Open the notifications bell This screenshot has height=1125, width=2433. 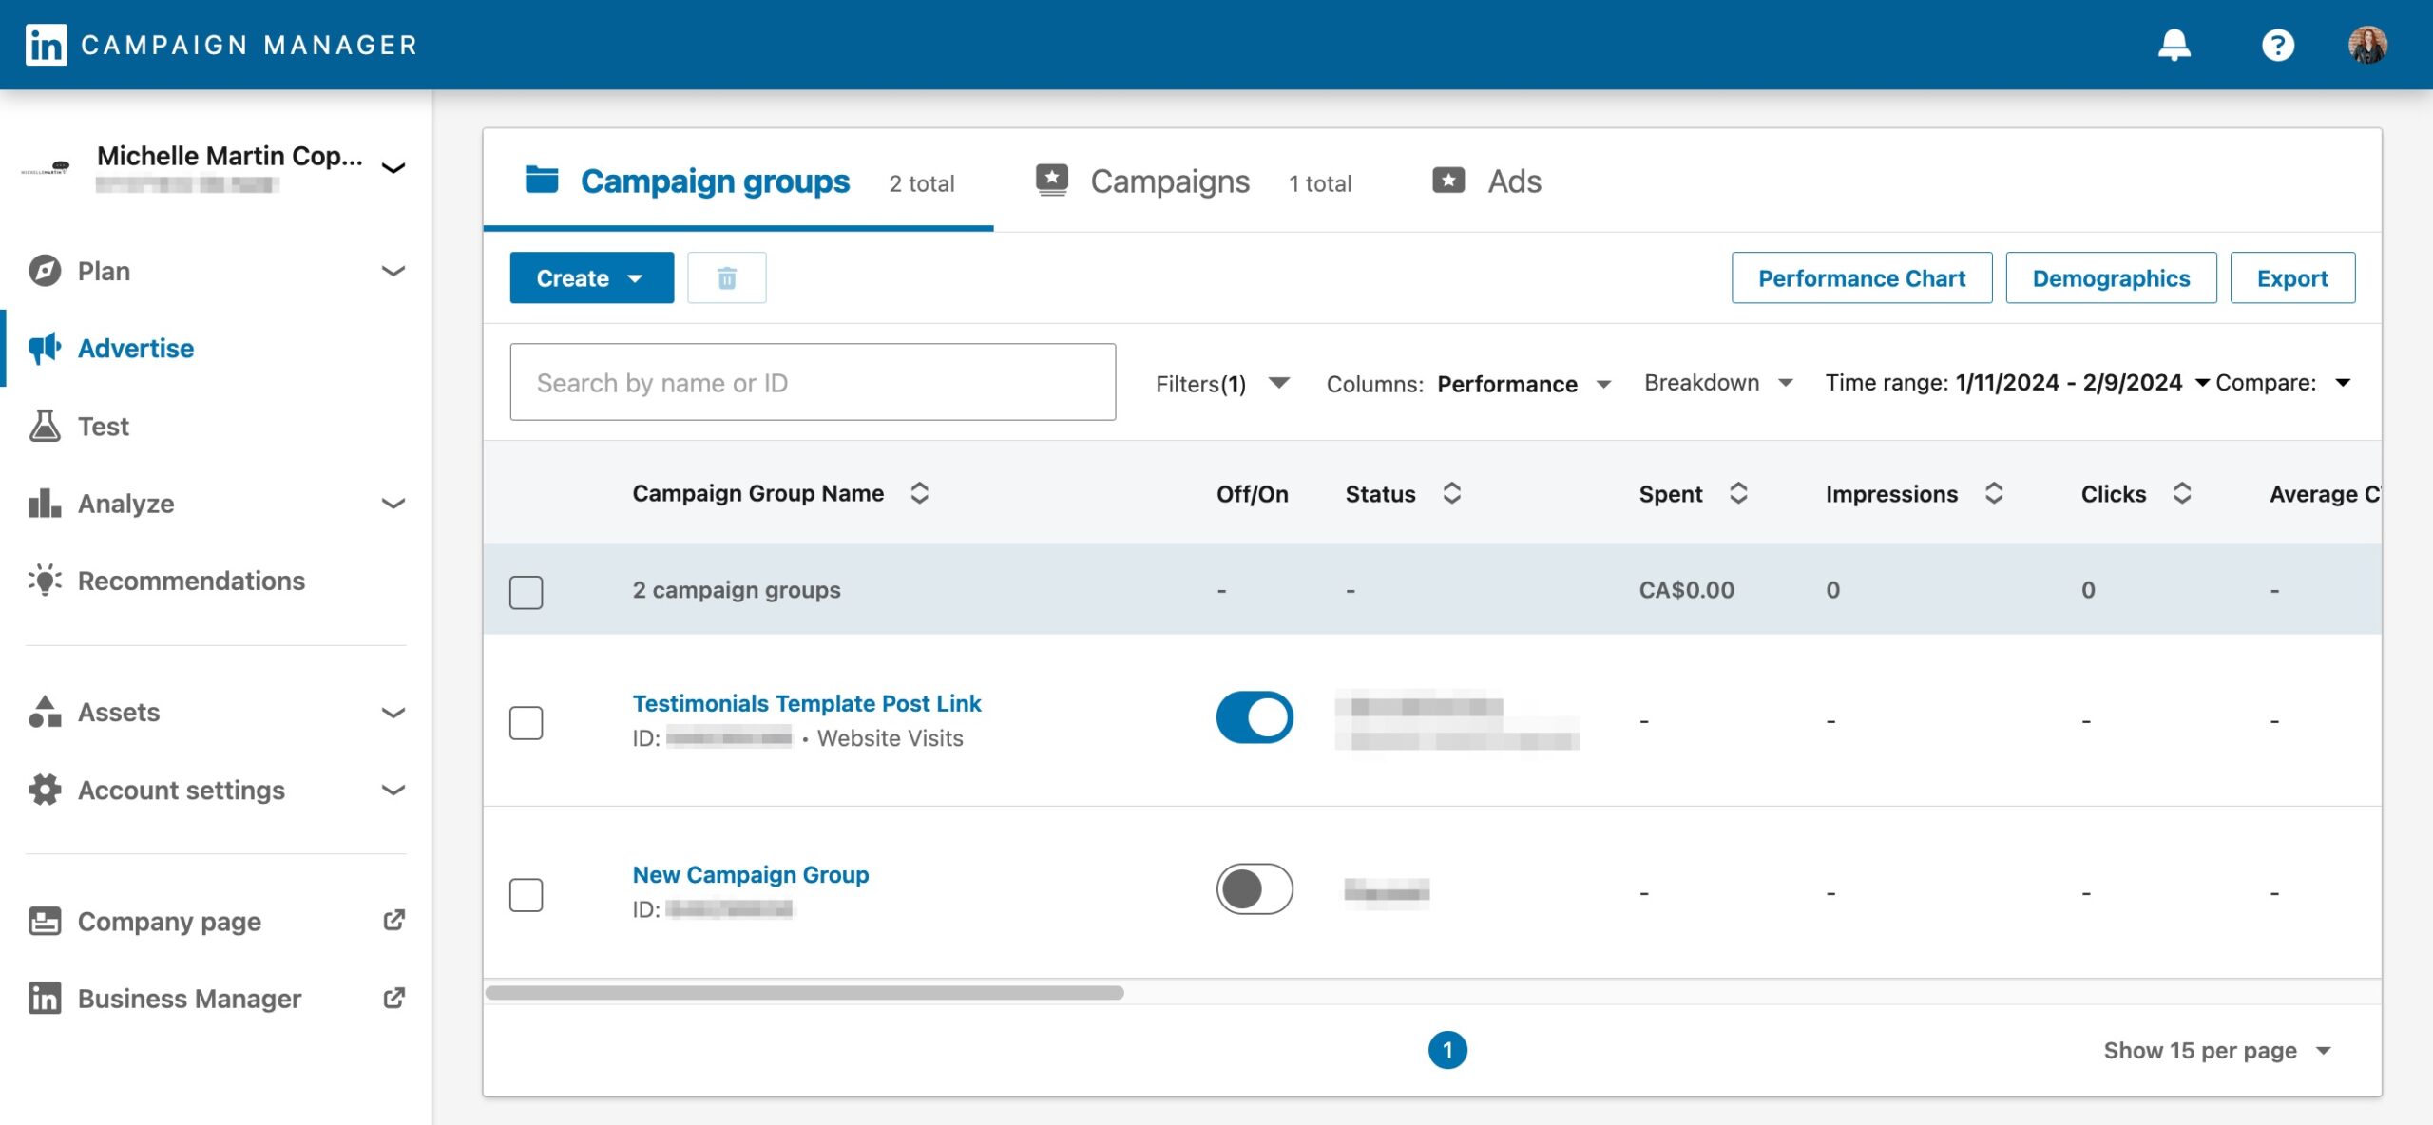pyautogui.click(x=2174, y=45)
